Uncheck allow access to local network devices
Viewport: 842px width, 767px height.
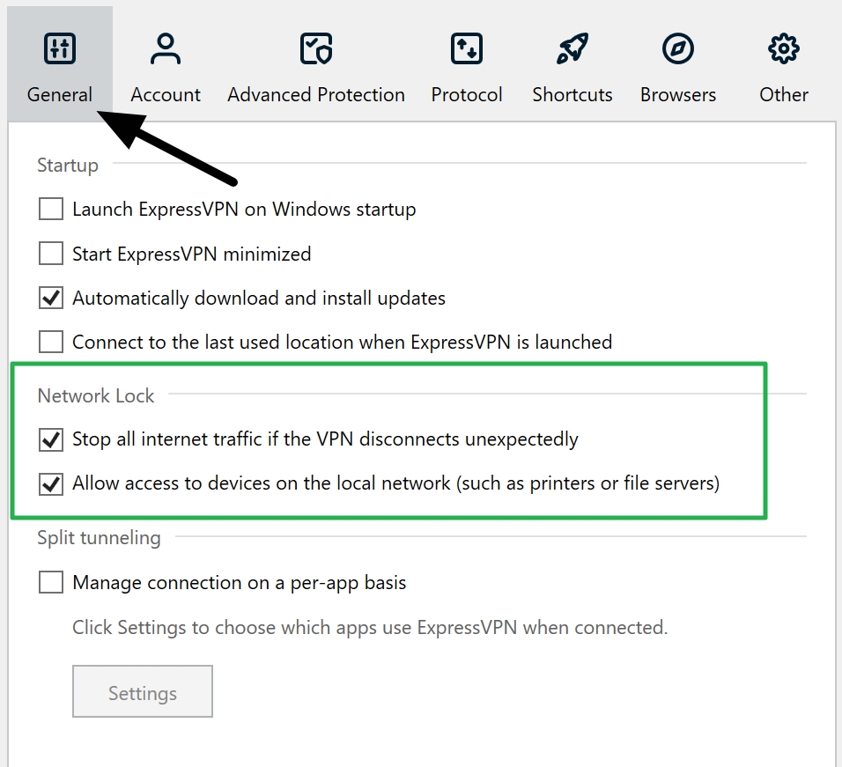50,483
